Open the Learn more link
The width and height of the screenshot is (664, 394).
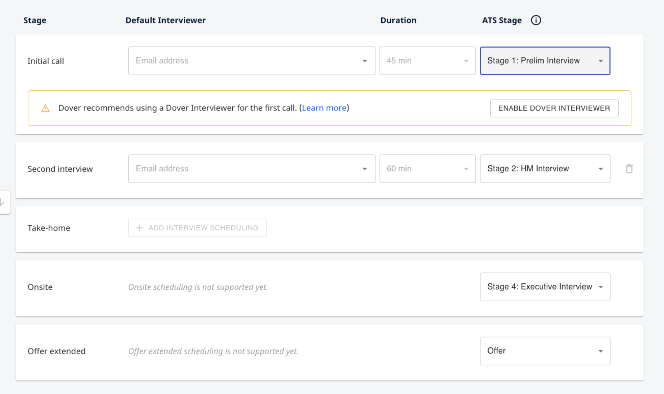[324, 108]
